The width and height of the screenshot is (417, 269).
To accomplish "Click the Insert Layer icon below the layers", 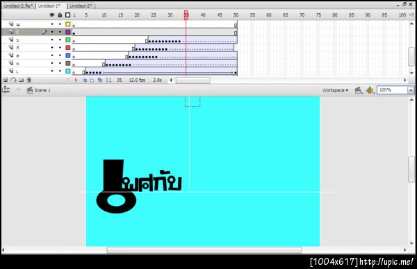I will click(5, 80).
